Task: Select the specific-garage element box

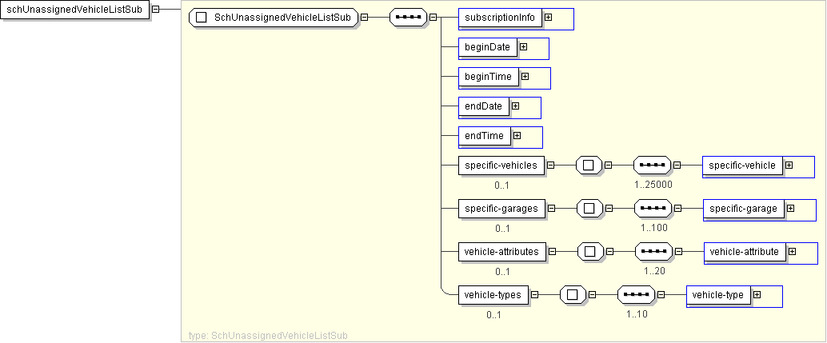Action: coord(743,209)
